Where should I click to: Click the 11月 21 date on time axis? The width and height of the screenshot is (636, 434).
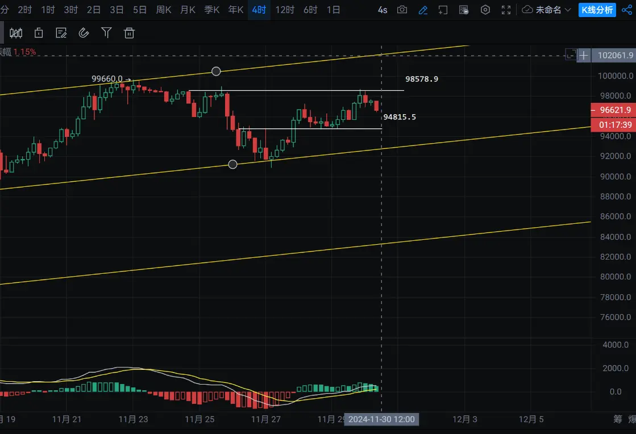[x=66, y=419]
